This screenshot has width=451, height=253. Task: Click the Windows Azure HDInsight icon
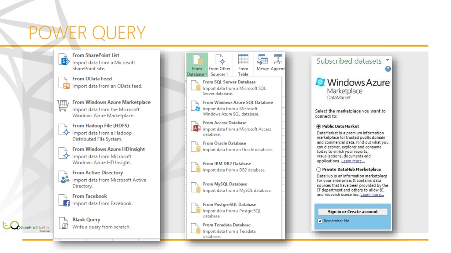click(64, 153)
